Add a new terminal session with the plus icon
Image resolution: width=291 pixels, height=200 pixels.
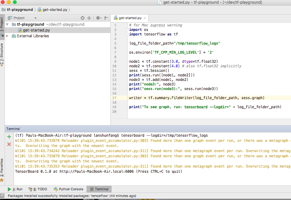(9, 137)
